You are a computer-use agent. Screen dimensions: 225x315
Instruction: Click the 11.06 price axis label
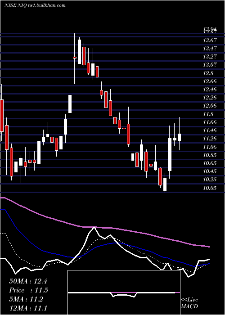tap(210, 147)
